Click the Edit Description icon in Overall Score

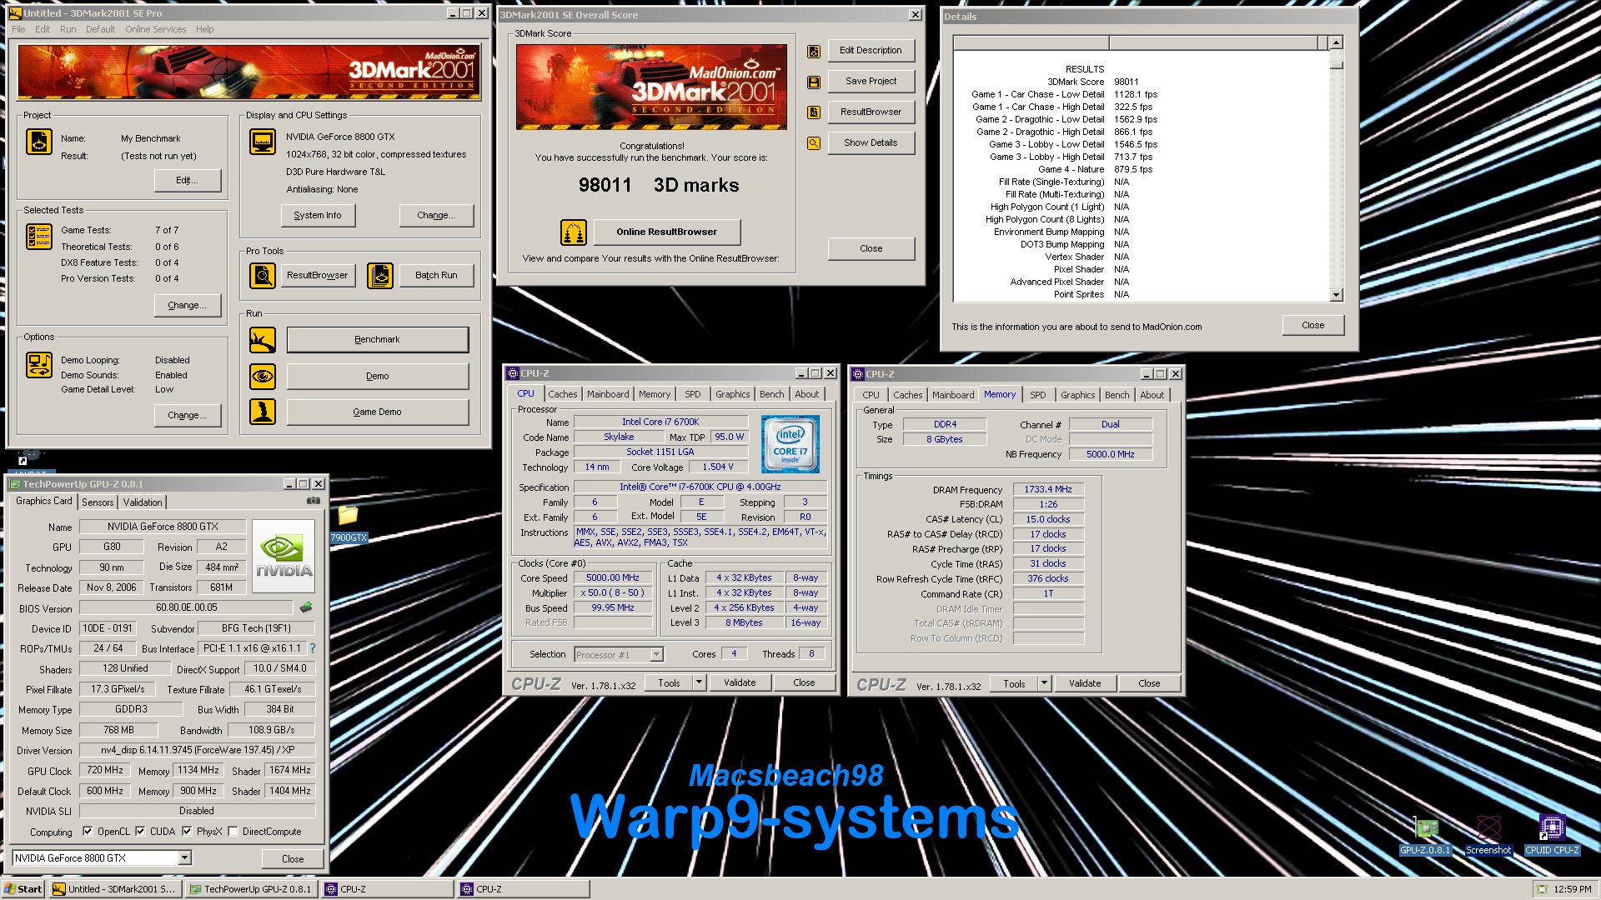point(814,52)
